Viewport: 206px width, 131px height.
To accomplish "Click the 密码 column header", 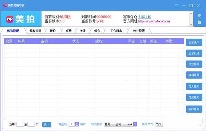I will 44,41.
